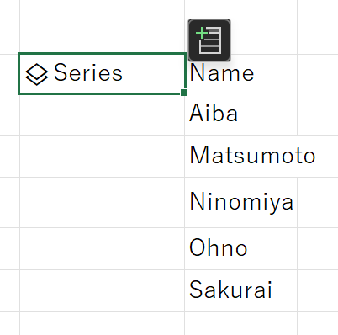Click the insert column button above Name

point(209,40)
